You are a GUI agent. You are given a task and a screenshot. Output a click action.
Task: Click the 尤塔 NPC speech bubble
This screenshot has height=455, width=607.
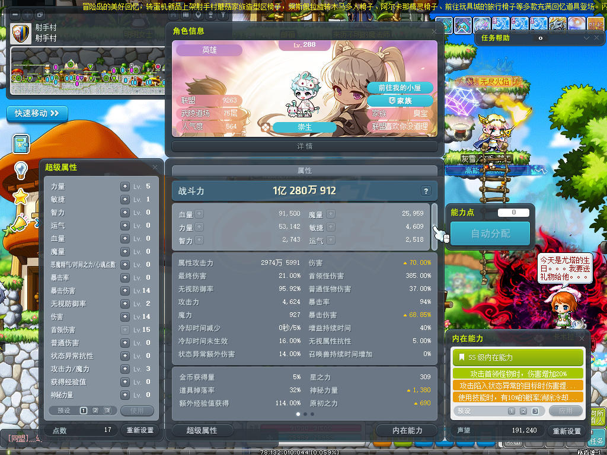click(x=565, y=268)
